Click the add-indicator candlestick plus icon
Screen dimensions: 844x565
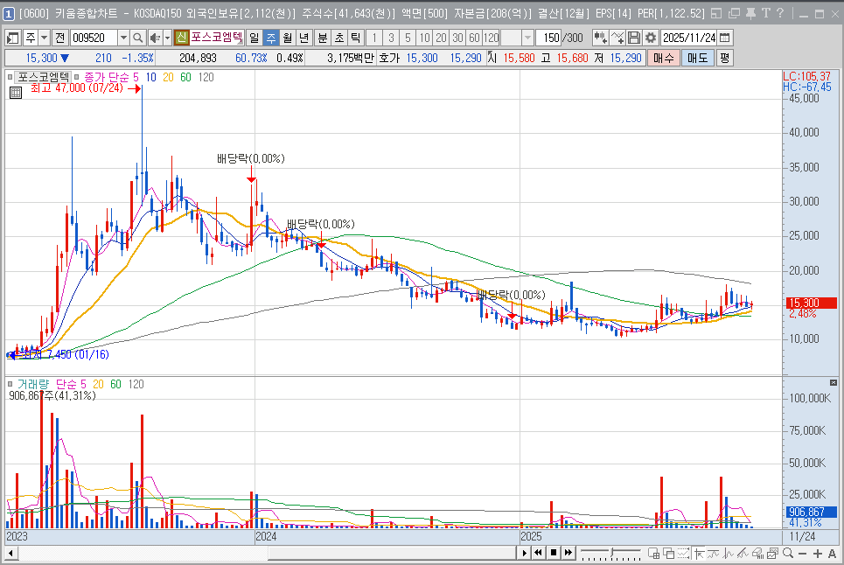600,38
